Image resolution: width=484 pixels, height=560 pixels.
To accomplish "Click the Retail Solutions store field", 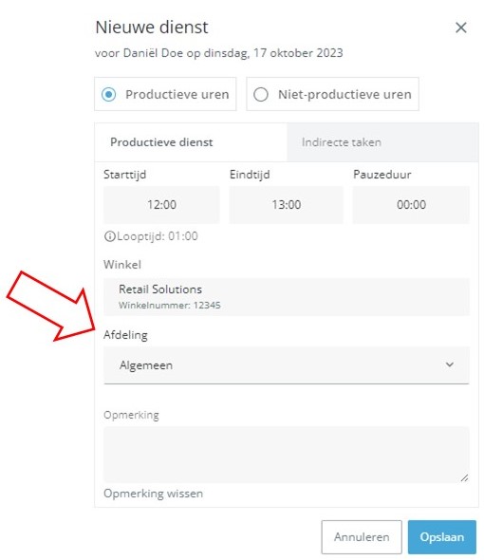I will (286, 297).
